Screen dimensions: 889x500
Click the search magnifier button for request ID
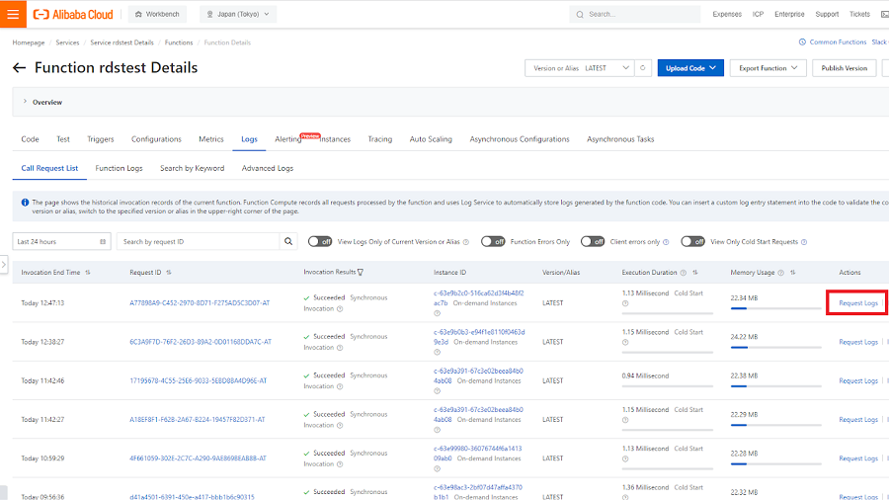(x=288, y=241)
